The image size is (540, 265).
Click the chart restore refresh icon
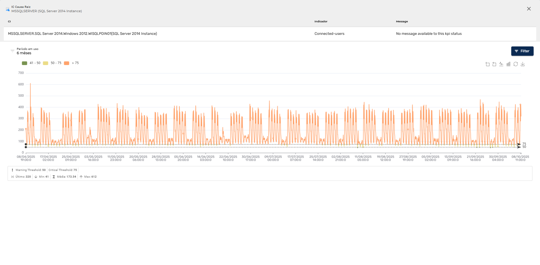point(516,64)
